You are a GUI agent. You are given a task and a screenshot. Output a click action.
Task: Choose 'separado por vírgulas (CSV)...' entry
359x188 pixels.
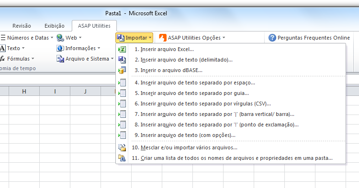point(231,104)
